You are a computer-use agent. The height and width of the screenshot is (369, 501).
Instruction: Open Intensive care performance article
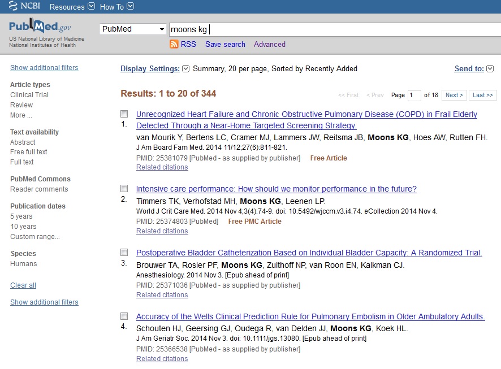277,189
